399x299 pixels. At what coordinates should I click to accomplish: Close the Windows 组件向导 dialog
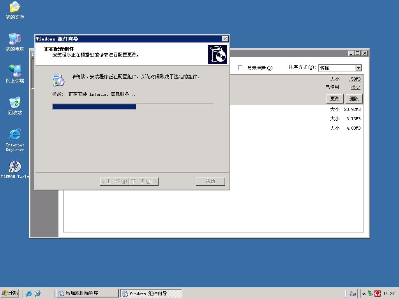click(x=225, y=39)
